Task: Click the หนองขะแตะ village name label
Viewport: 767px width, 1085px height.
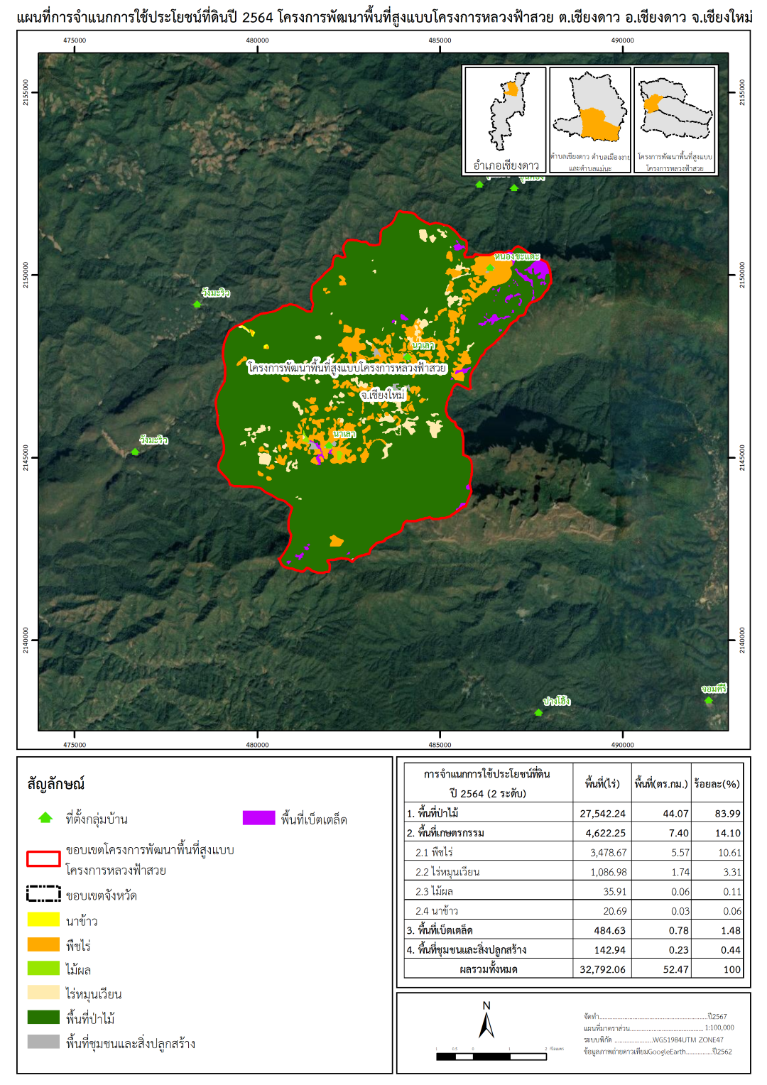Action: tap(517, 256)
